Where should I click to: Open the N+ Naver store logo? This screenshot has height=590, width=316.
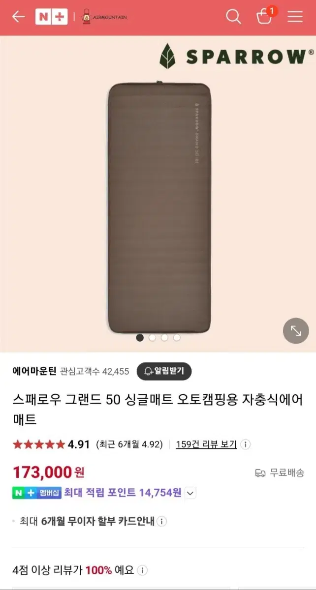(x=52, y=17)
